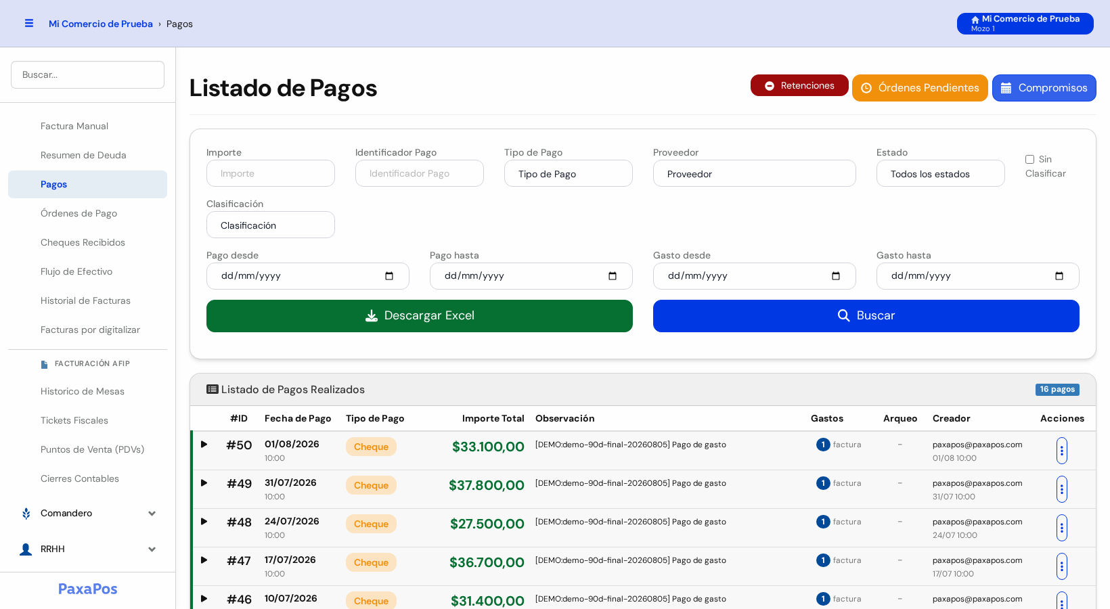Open actions menu for payment #49
The image size is (1110, 609).
pyautogui.click(x=1062, y=489)
